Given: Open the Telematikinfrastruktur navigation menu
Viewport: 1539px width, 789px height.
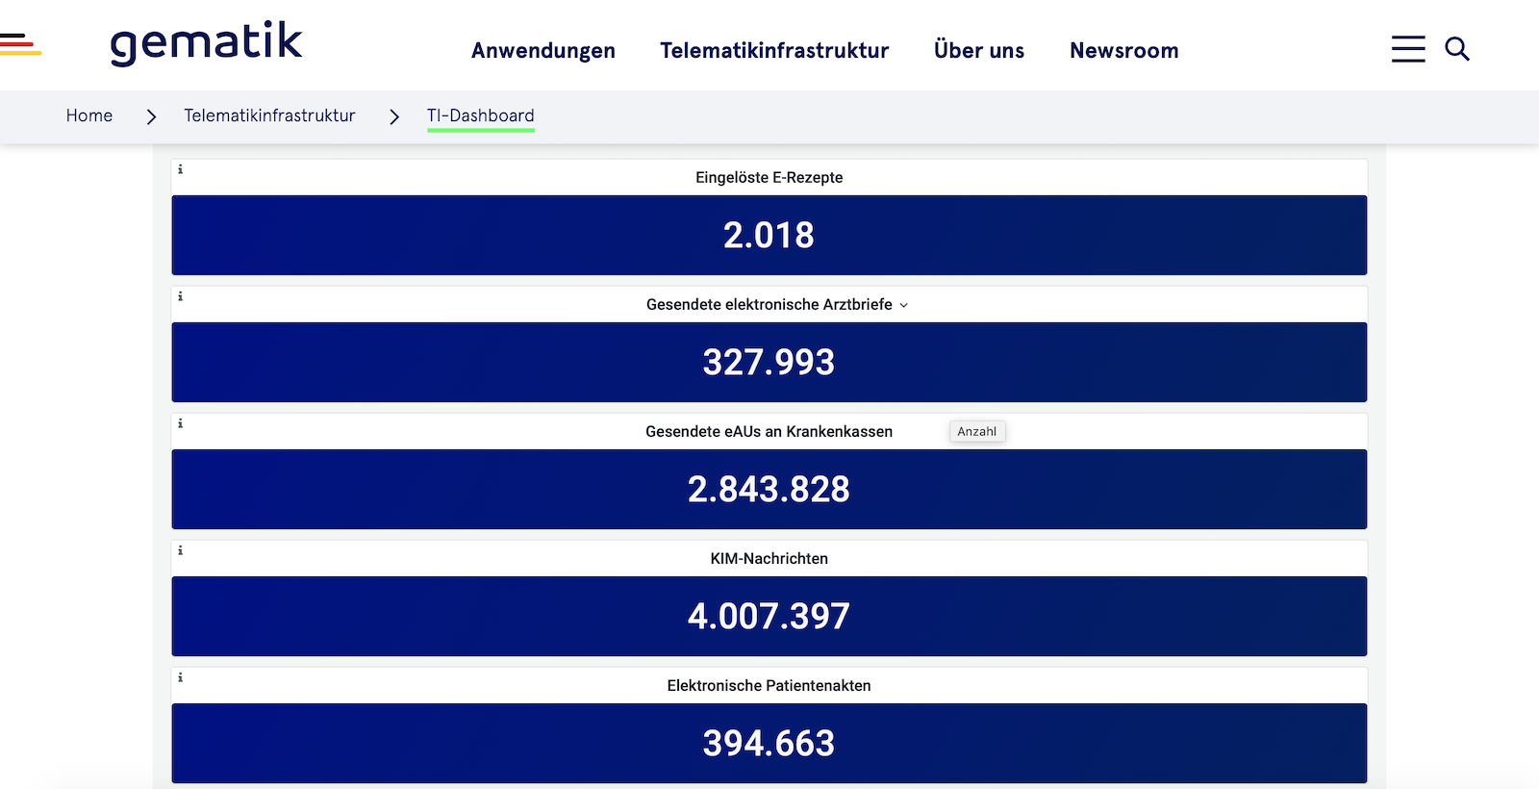Looking at the screenshot, I should coord(773,51).
